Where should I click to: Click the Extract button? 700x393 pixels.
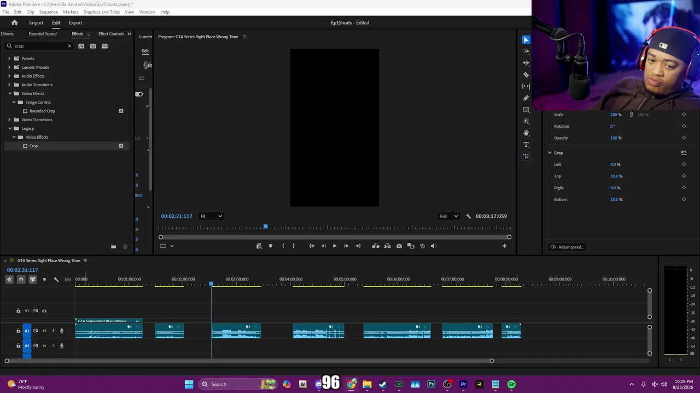387,246
